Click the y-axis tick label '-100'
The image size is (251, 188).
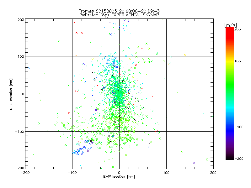coord(19,132)
